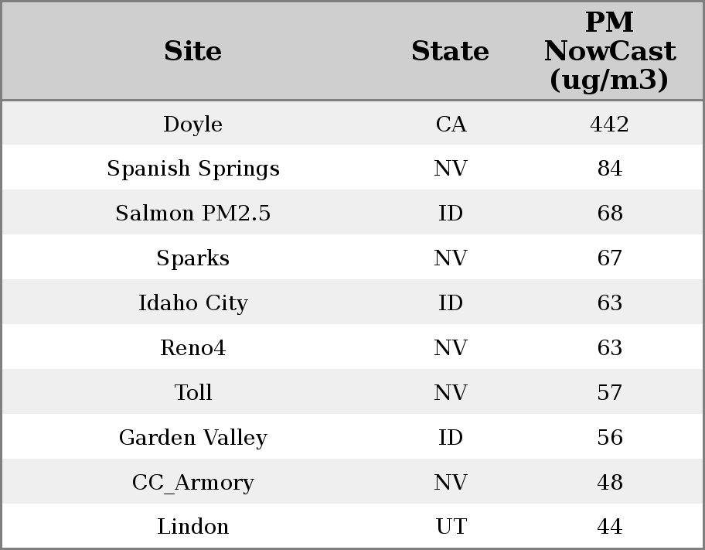
Task: Select Spanish Springs' value 84
Action: tap(609, 169)
